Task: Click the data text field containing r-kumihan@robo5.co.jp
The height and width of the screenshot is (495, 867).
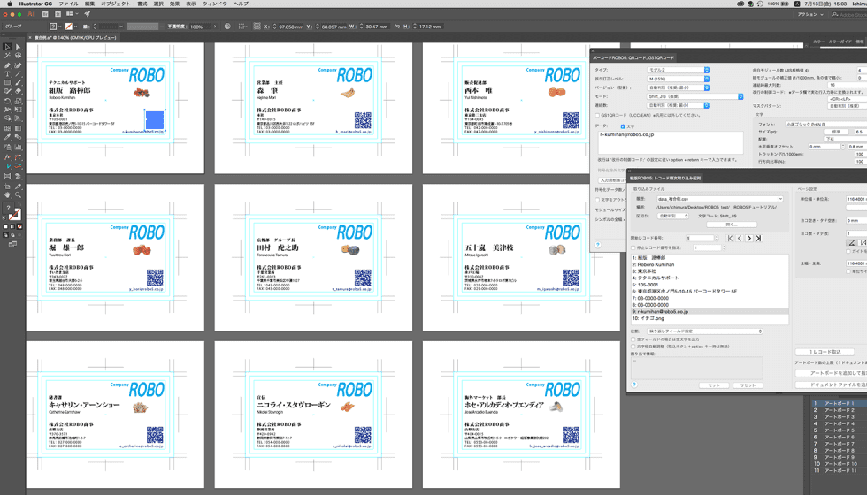Action: coord(671,142)
